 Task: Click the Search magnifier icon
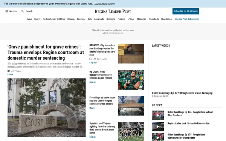click(x=23, y=11)
